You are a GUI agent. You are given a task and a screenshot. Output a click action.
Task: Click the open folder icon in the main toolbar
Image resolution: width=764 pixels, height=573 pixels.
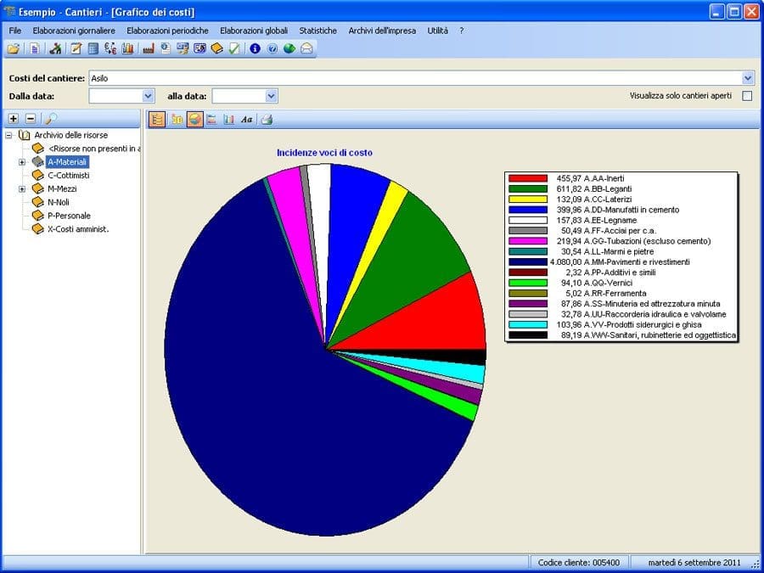pyautogui.click(x=14, y=48)
